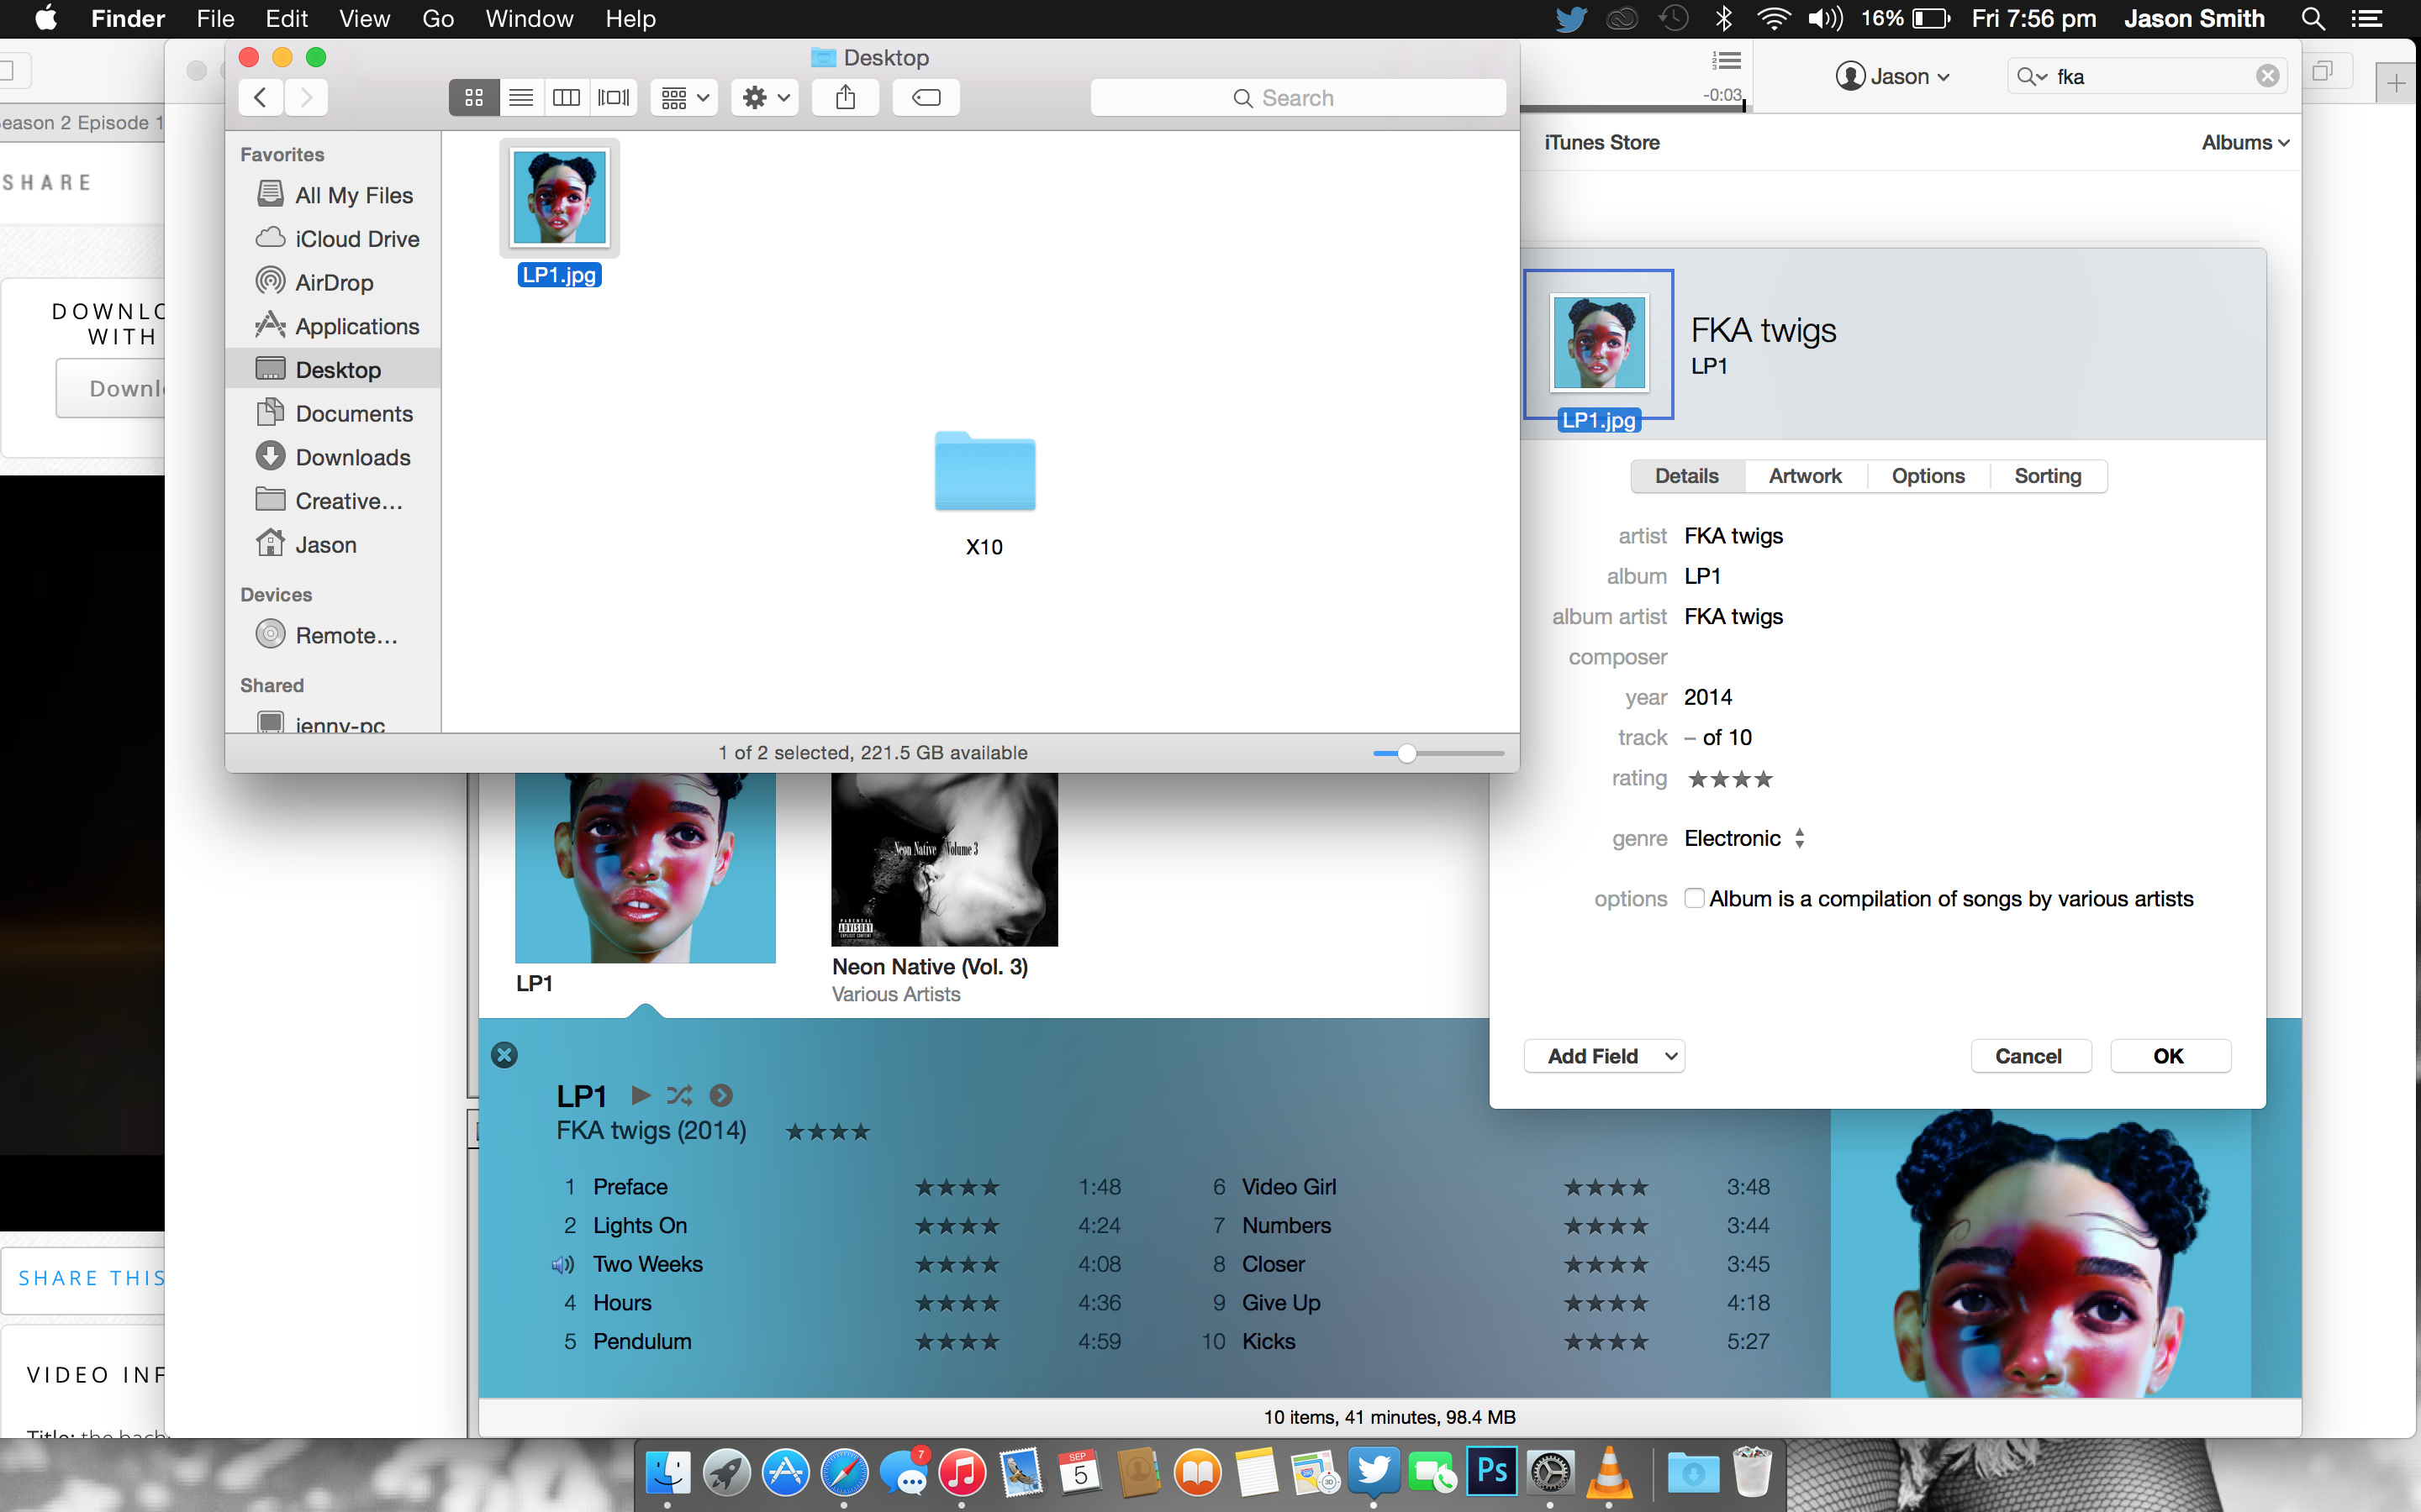
Task: Select Neon Native (Vol. 3) album cover
Action: [x=944, y=860]
